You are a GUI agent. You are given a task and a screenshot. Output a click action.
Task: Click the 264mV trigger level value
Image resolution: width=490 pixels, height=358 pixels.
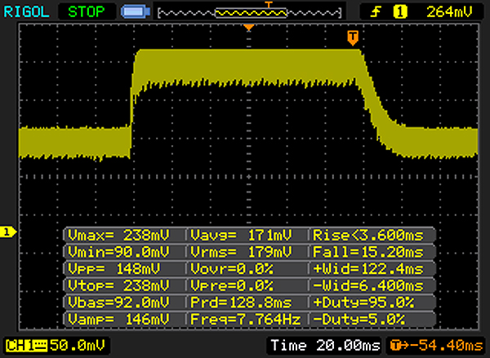coord(449,12)
